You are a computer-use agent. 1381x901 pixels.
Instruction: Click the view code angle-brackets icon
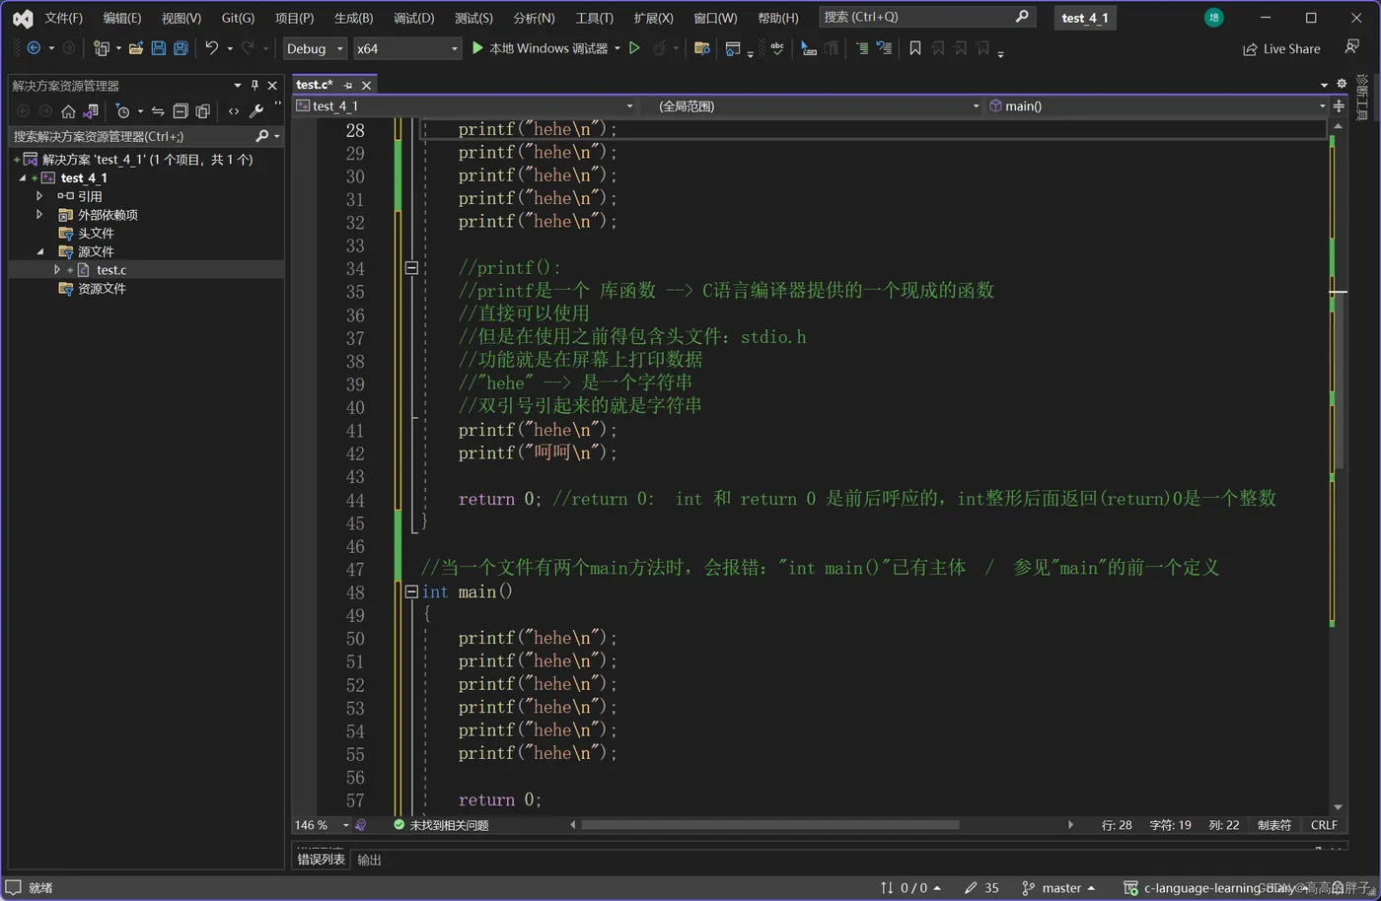coord(234,111)
